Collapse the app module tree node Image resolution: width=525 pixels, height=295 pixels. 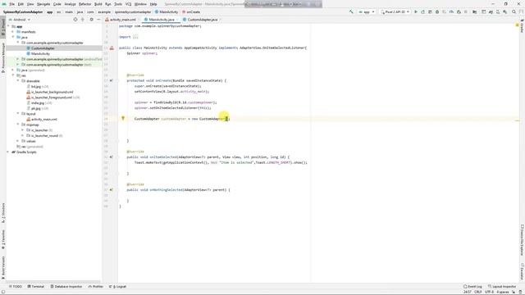click(8, 26)
